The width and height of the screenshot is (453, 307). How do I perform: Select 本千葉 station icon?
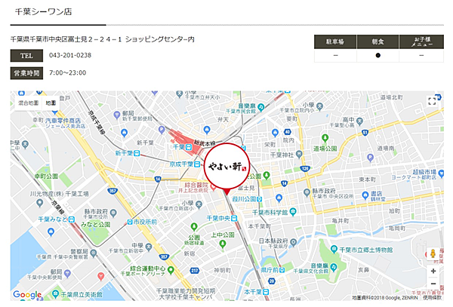tap(266, 292)
